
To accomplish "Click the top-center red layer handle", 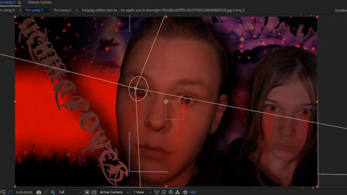I will pyautogui.click(x=166, y=17).
